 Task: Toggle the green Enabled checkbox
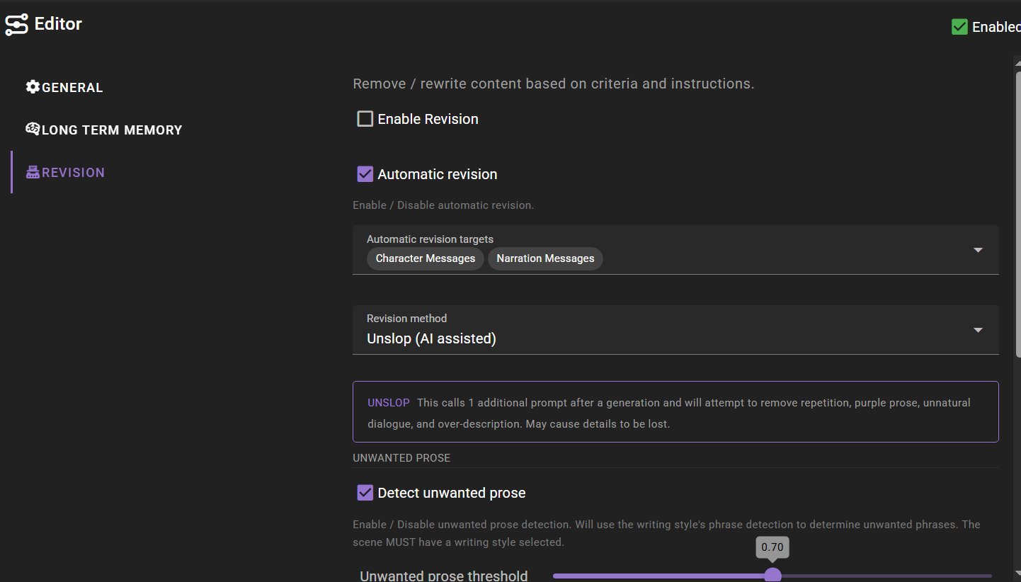[959, 27]
